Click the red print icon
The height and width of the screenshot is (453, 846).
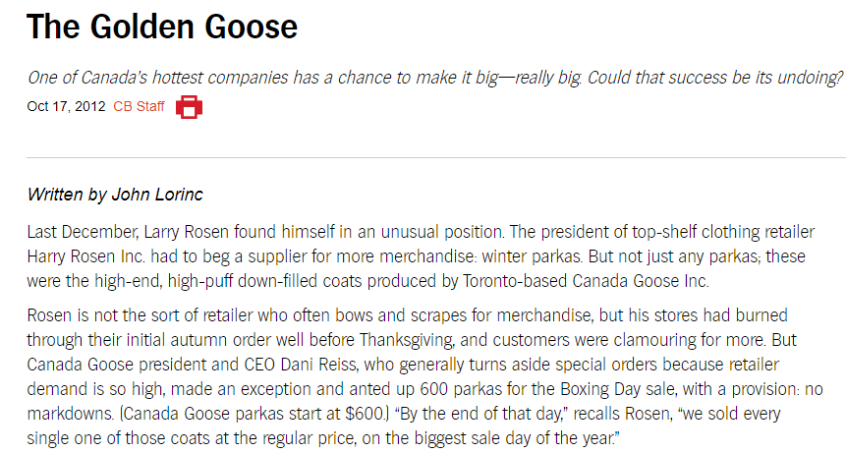click(x=189, y=106)
